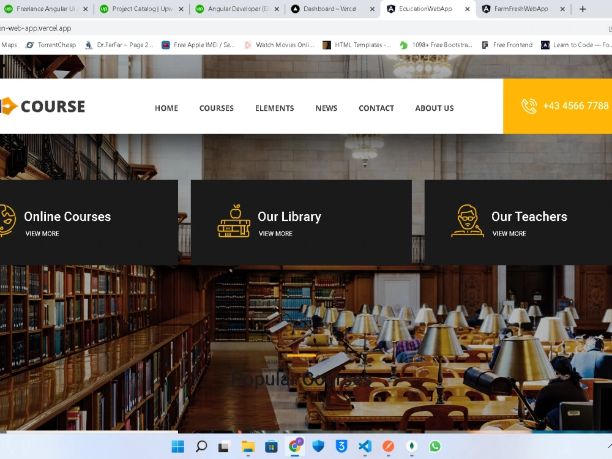The image size is (612, 459).
Task: Open the Our Teachers heading
Action: click(x=529, y=217)
